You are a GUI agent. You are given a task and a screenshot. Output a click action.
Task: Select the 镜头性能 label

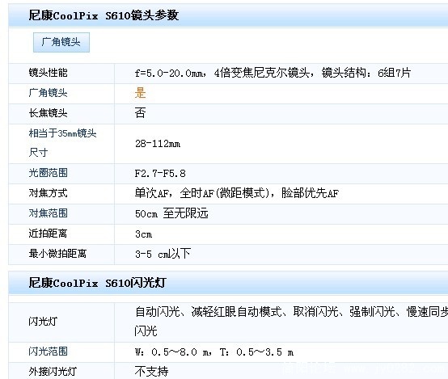48,73
